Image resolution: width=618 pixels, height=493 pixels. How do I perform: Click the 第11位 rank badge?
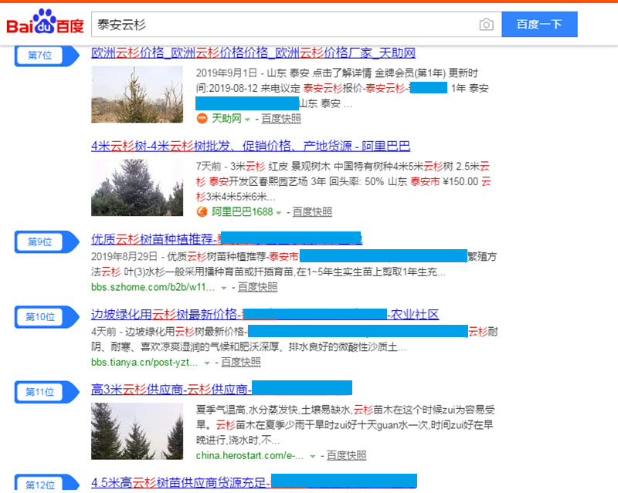pyautogui.click(x=46, y=392)
